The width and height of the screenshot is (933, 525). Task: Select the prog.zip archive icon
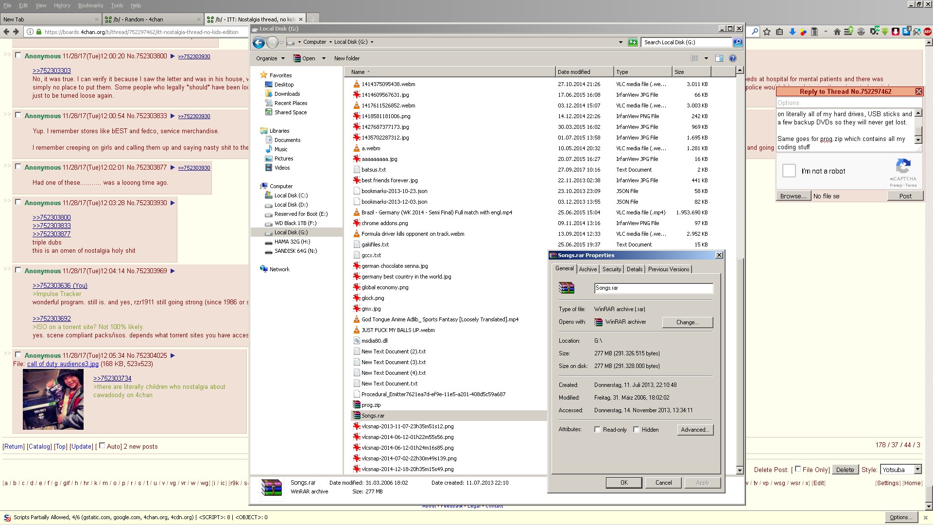click(x=356, y=405)
